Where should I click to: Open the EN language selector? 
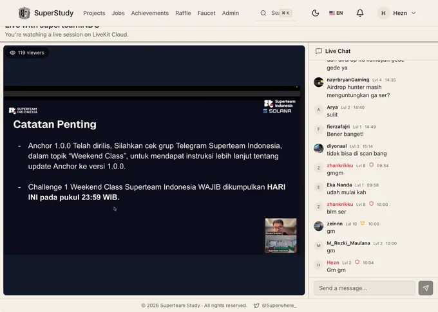[336, 13]
